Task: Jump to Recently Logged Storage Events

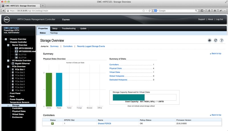Action: pyautogui.click(x=91, y=46)
